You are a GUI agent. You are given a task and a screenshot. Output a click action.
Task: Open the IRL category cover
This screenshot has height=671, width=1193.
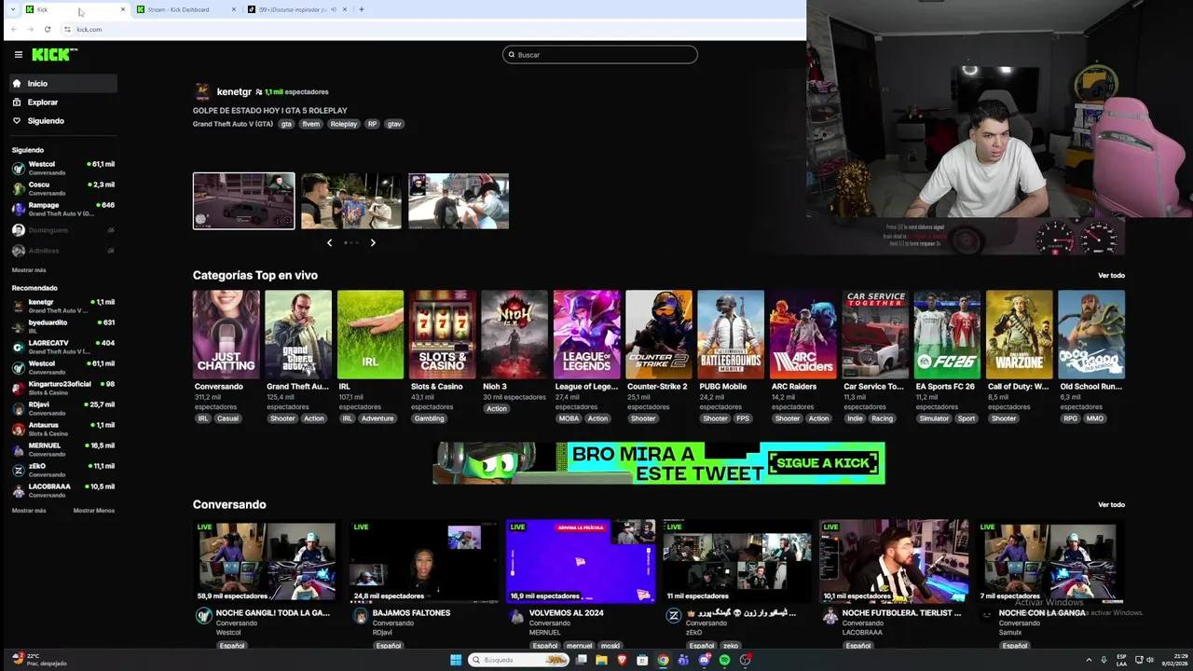(370, 334)
